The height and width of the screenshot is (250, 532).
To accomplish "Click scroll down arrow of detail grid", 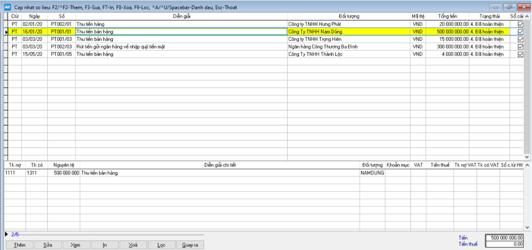I will point(527,227).
